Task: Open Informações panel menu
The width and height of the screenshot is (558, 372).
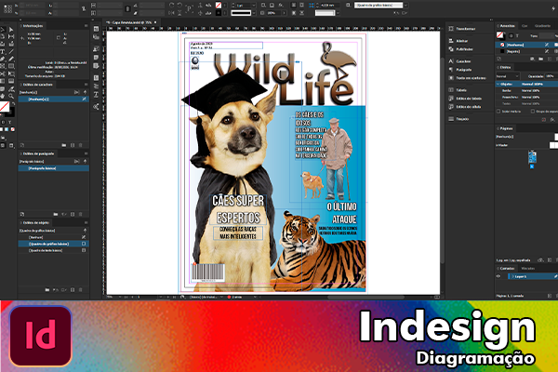Action: [x=86, y=26]
